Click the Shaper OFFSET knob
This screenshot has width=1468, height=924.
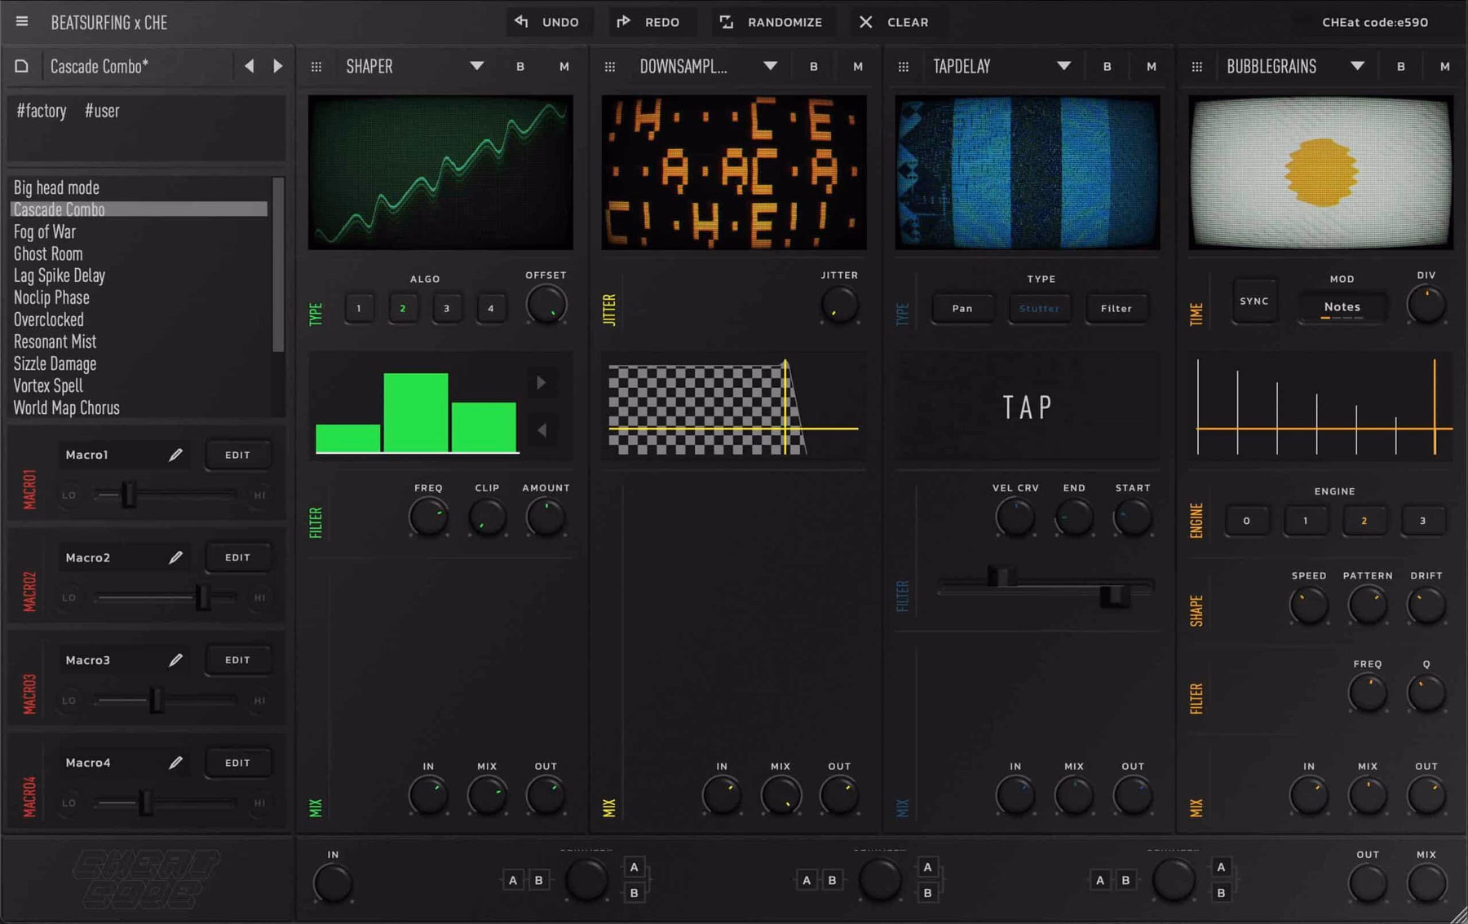coord(546,306)
